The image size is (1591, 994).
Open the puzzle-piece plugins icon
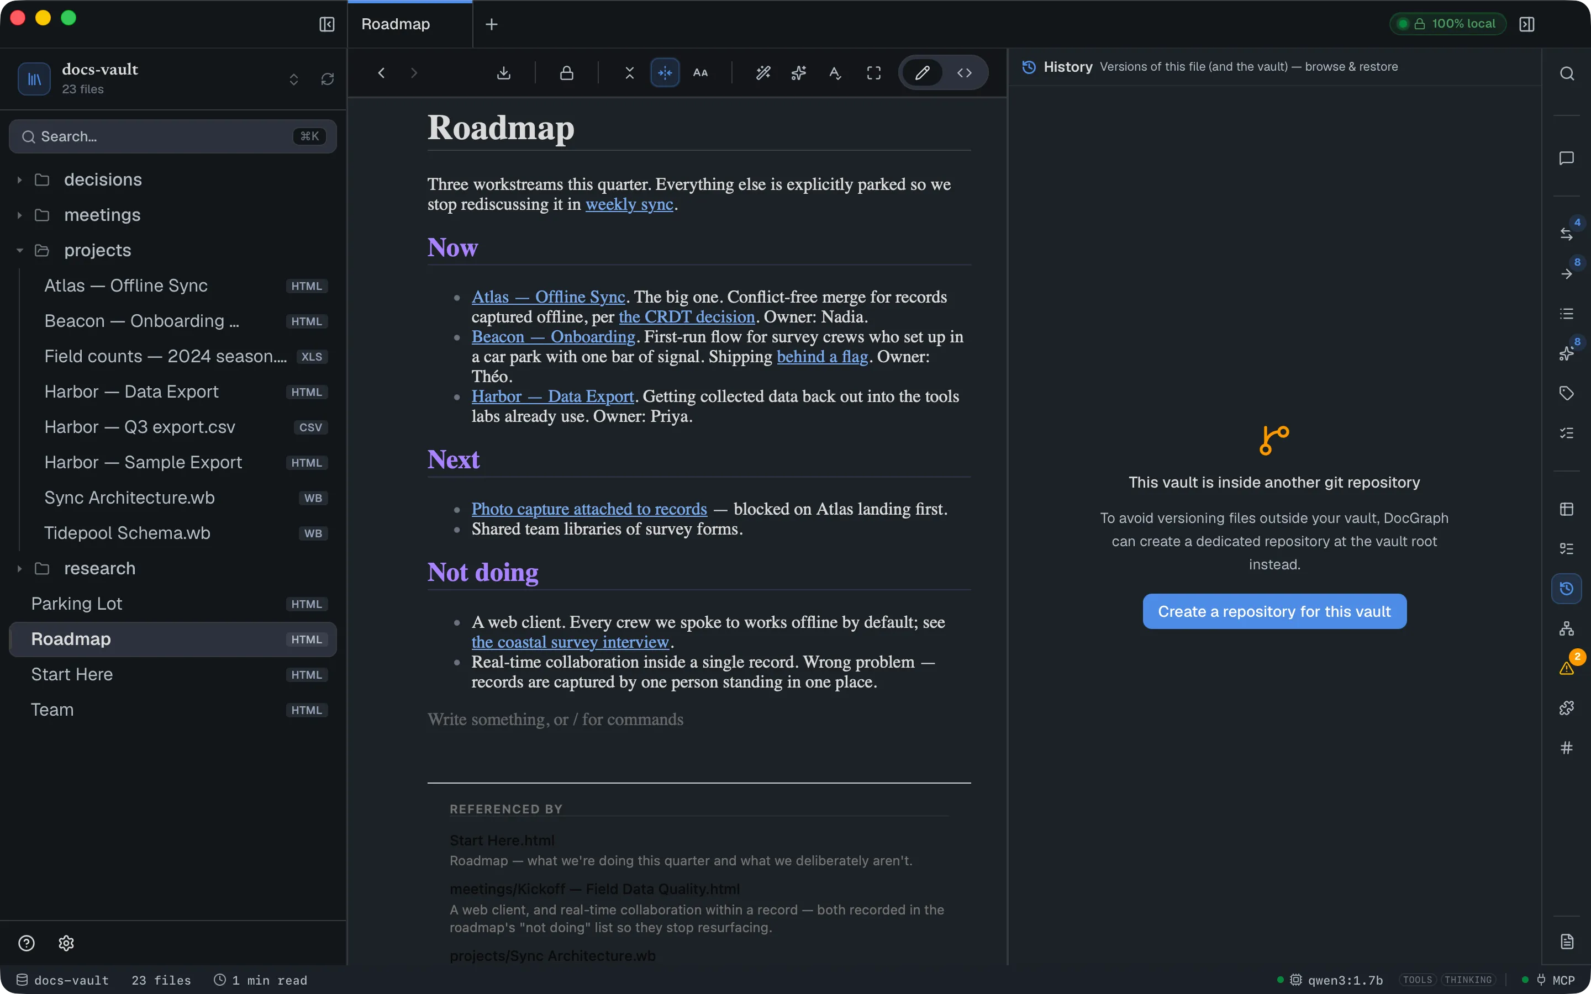point(1567,708)
